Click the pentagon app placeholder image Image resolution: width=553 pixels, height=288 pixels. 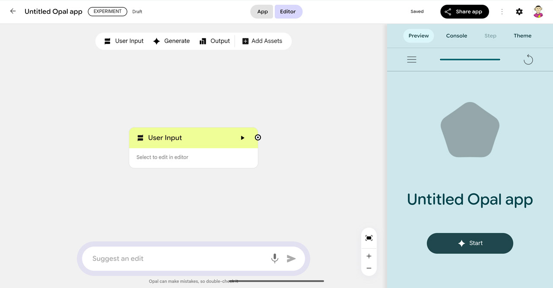tap(470, 129)
